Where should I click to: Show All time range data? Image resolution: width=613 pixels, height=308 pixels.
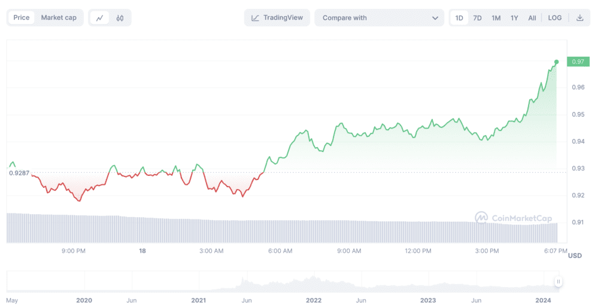click(x=532, y=18)
